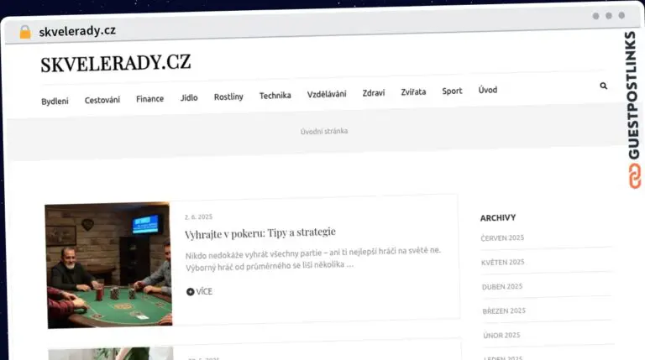The width and height of the screenshot is (645, 360).
Task: Click the SKVELERADY.CZ site title
Action: click(116, 64)
